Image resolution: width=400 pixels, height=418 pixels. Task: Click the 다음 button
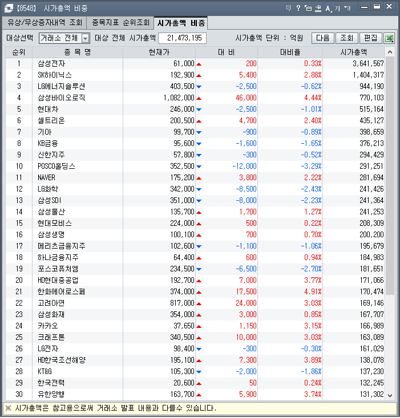pyautogui.click(x=322, y=38)
